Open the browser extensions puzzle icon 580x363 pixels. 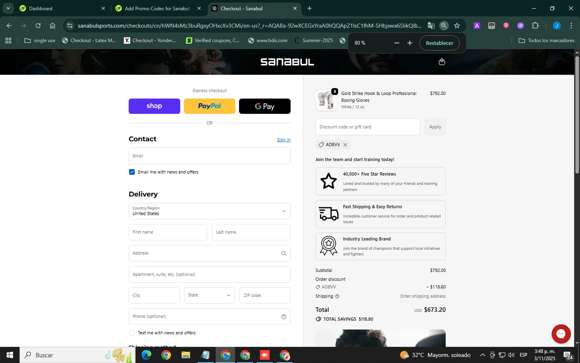point(535,26)
